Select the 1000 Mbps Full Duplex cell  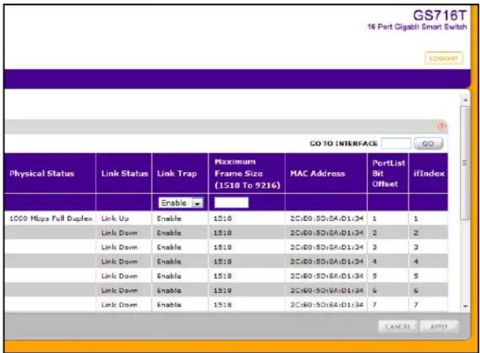click(51, 219)
